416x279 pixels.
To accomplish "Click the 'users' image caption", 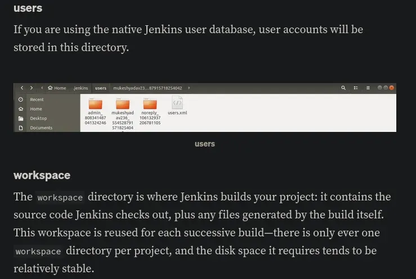I will 205,144.
